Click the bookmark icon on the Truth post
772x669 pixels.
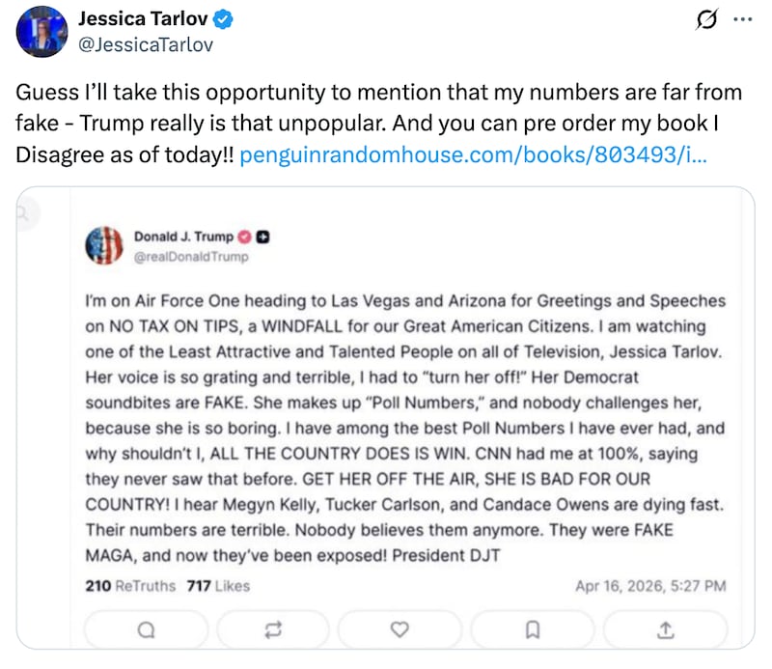tap(532, 629)
